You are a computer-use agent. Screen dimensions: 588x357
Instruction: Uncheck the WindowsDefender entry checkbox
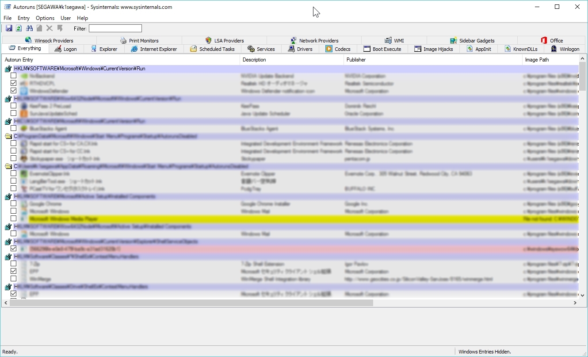[14, 91]
